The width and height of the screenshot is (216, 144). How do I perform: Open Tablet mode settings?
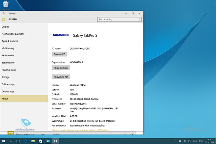pos(24,56)
